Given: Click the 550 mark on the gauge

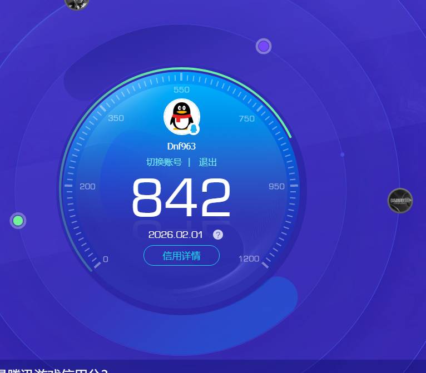Looking at the screenshot, I should coord(181,89).
